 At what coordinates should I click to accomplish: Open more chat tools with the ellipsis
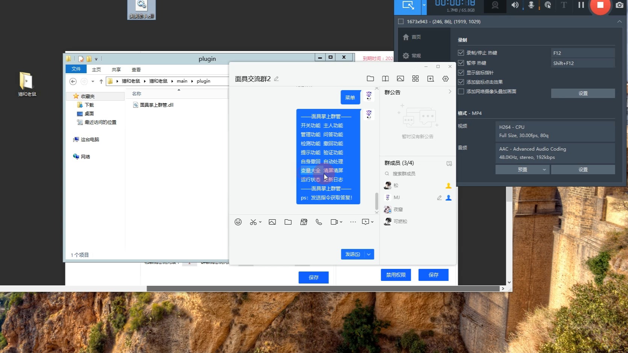(x=353, y=222)
